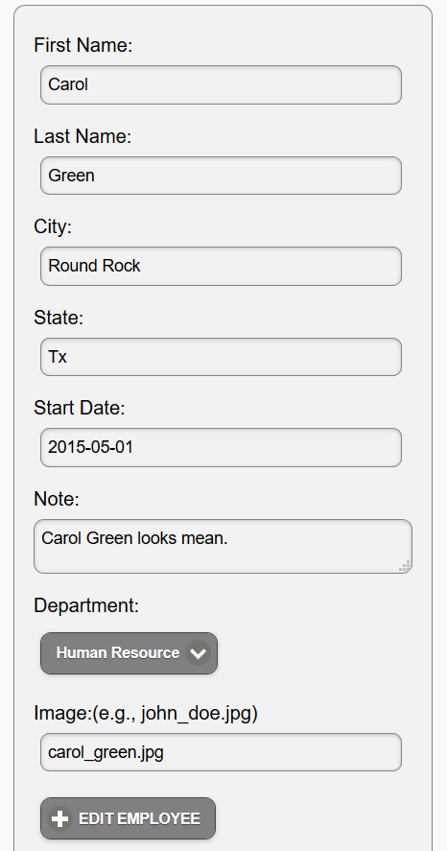
Task: Open the Human Resource department dropdown
Action: [129, 653]
